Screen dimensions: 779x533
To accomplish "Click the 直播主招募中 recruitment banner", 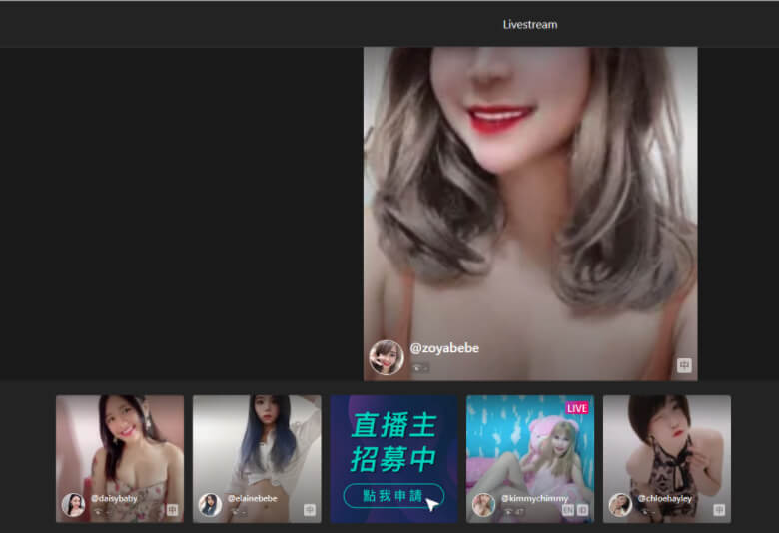I will point(393,441).
